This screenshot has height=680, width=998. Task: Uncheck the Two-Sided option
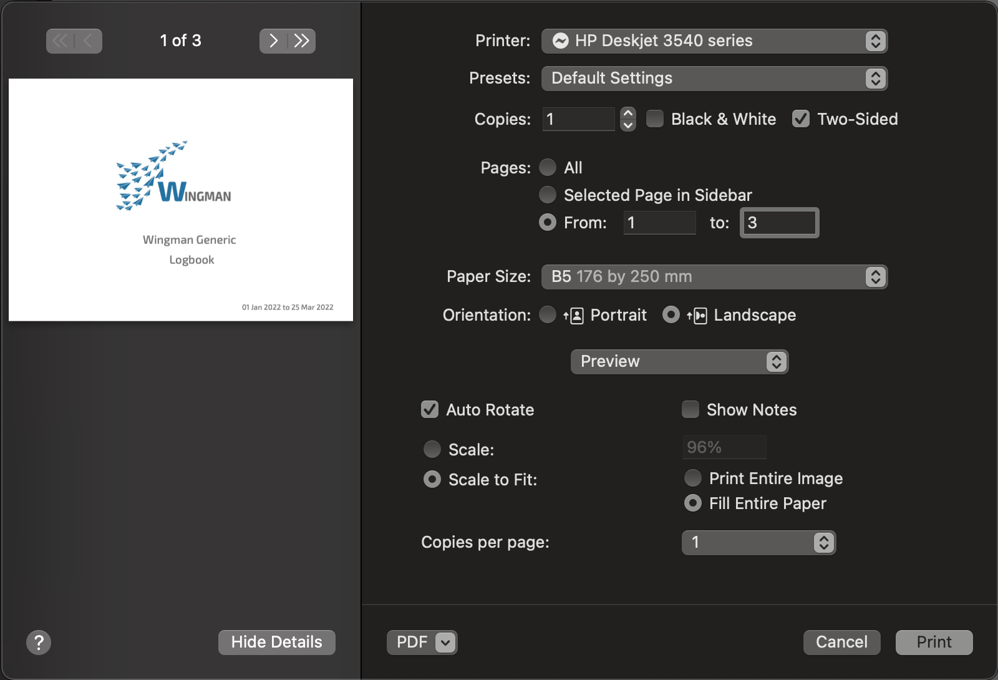coord(801,119)
